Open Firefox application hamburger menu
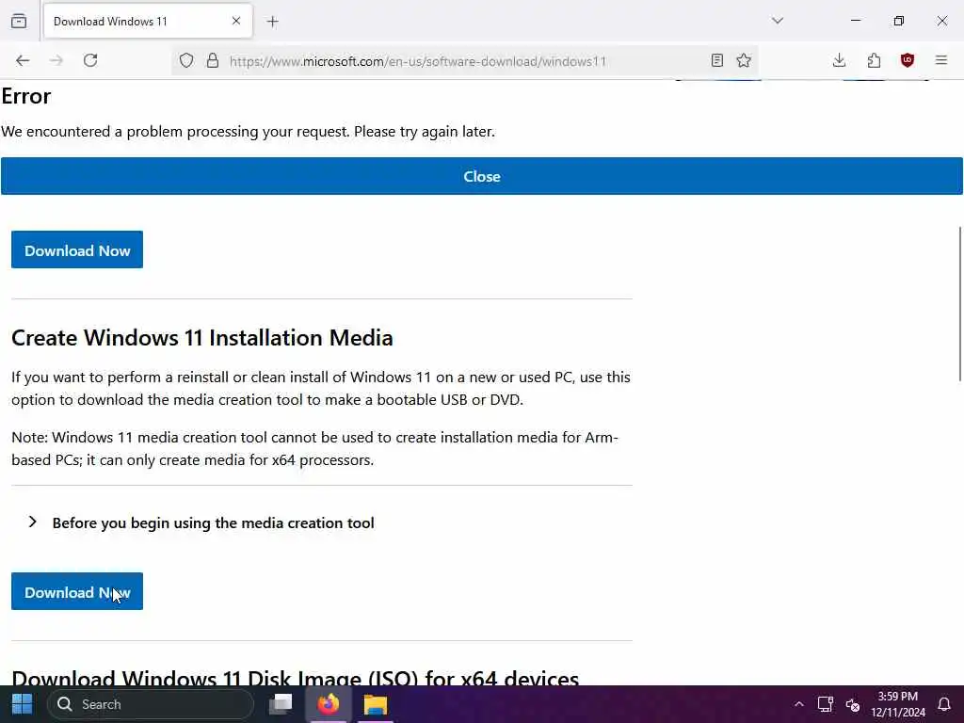The image size is (964, 723). pos(941,60)
